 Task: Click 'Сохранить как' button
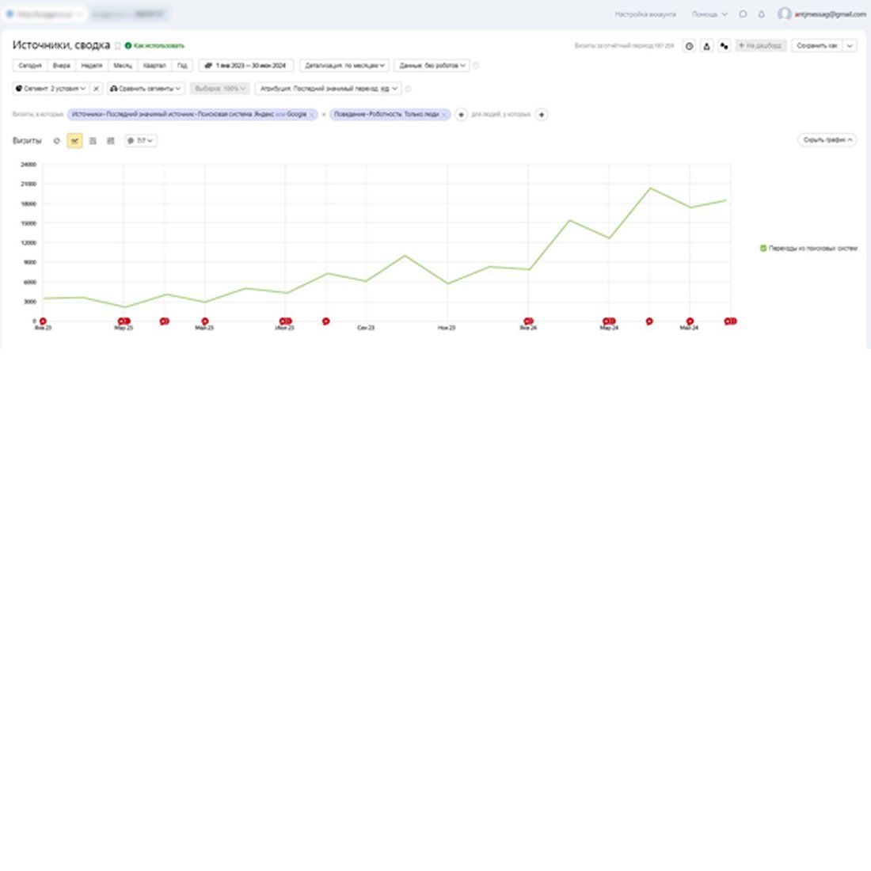pos(816,46)
